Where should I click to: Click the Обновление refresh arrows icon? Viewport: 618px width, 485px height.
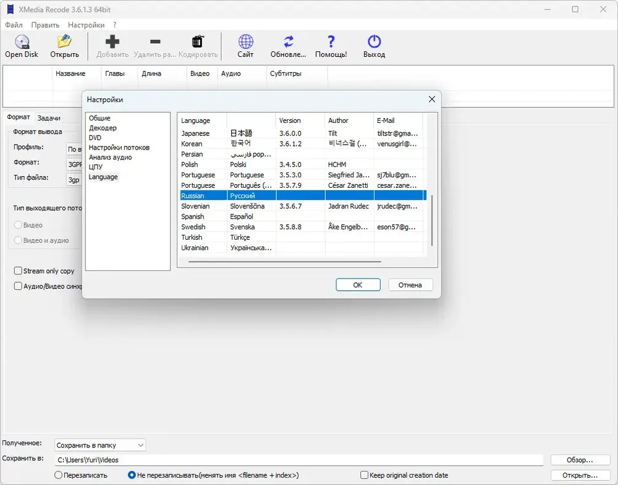tap(289, 41)
